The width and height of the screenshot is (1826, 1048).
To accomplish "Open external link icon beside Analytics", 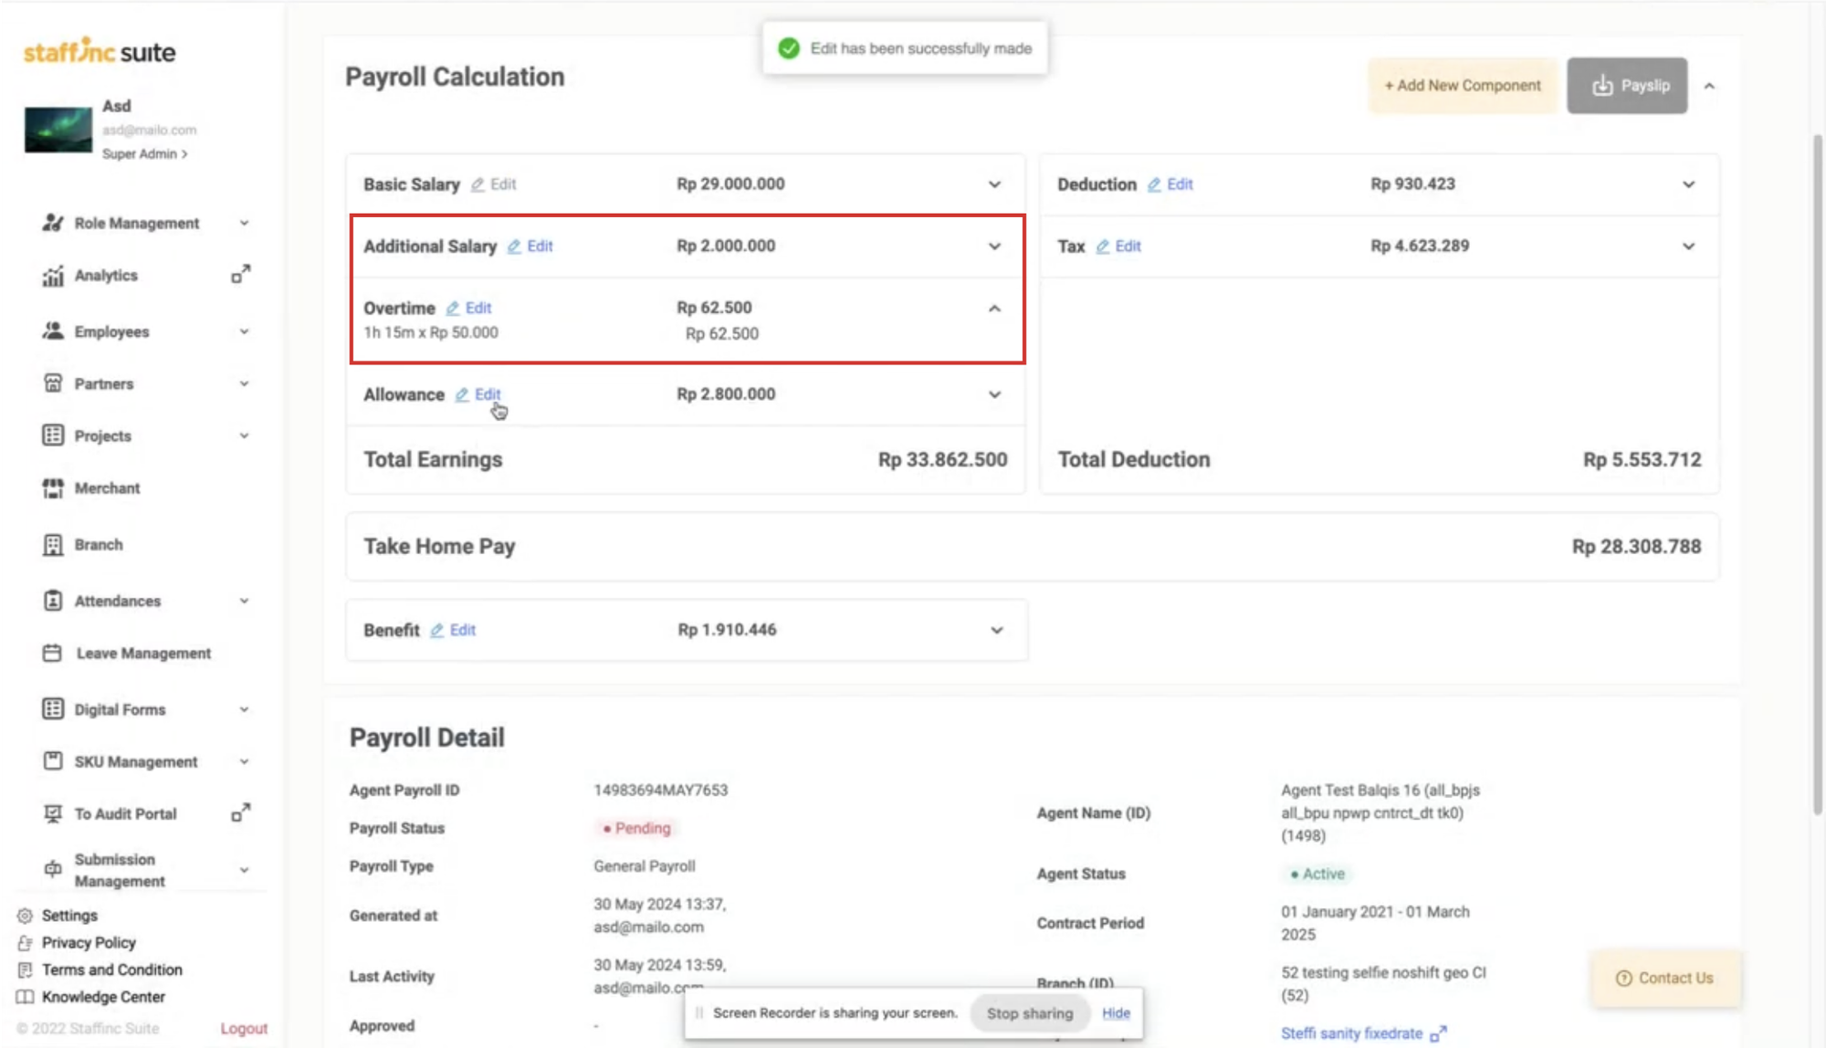I will pos(240,274).
